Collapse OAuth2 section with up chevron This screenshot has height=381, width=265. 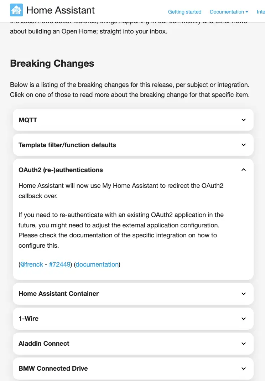[244, 170]
